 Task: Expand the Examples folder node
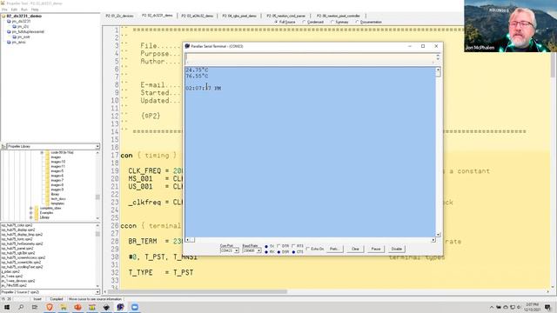pos(31,213)
